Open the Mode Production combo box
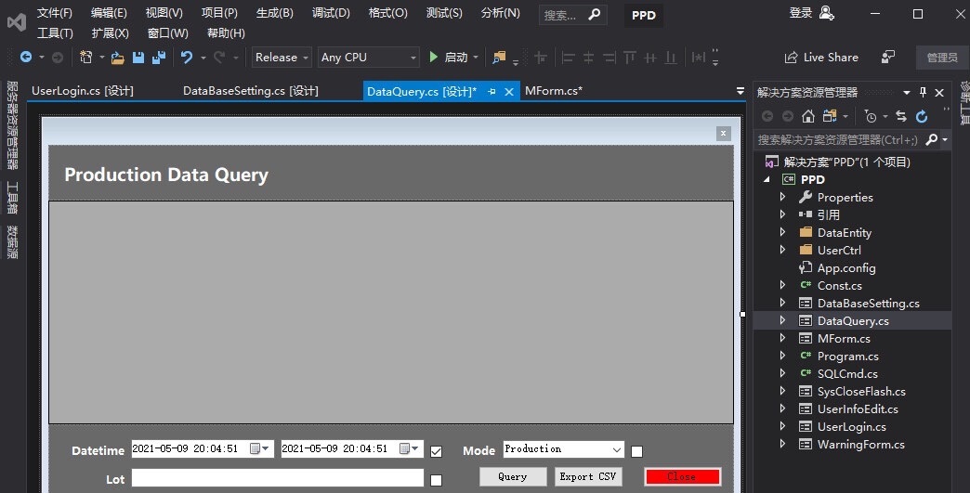 click(x=616, y=449)
